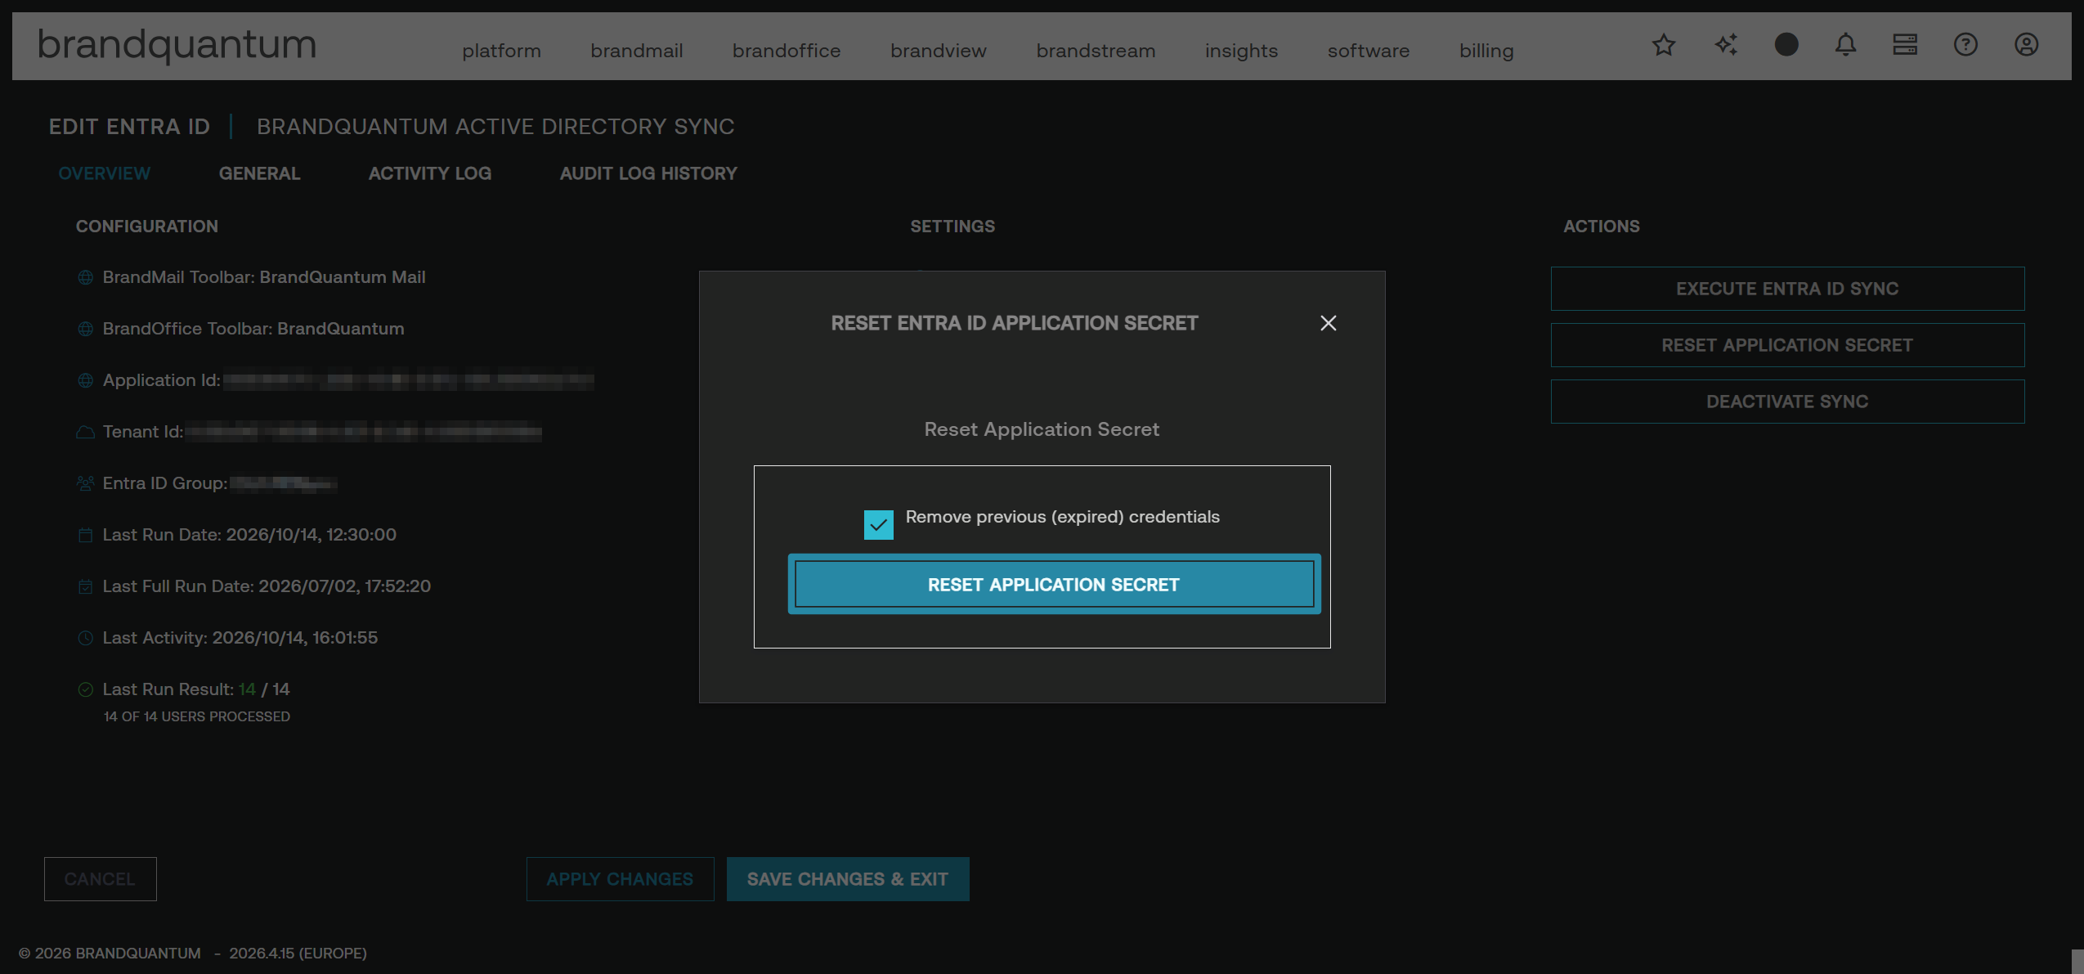2084x974 pixels.
Task: Open the software menu
Action: [x=1369, y=51]
